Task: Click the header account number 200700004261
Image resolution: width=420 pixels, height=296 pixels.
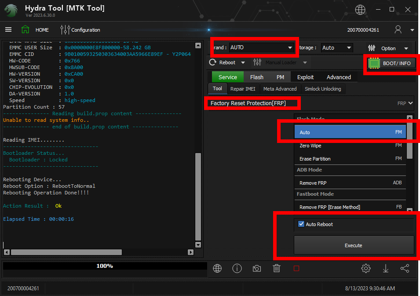Action: click(x=363, y=30)
